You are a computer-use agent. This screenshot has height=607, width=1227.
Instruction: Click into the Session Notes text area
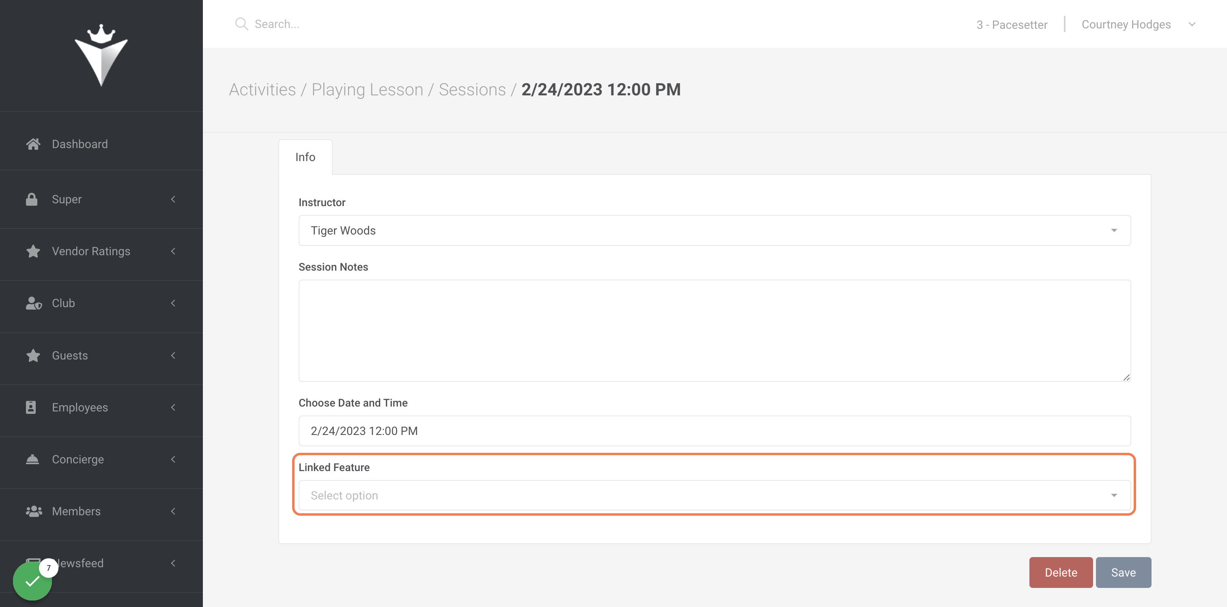point(715,331)
